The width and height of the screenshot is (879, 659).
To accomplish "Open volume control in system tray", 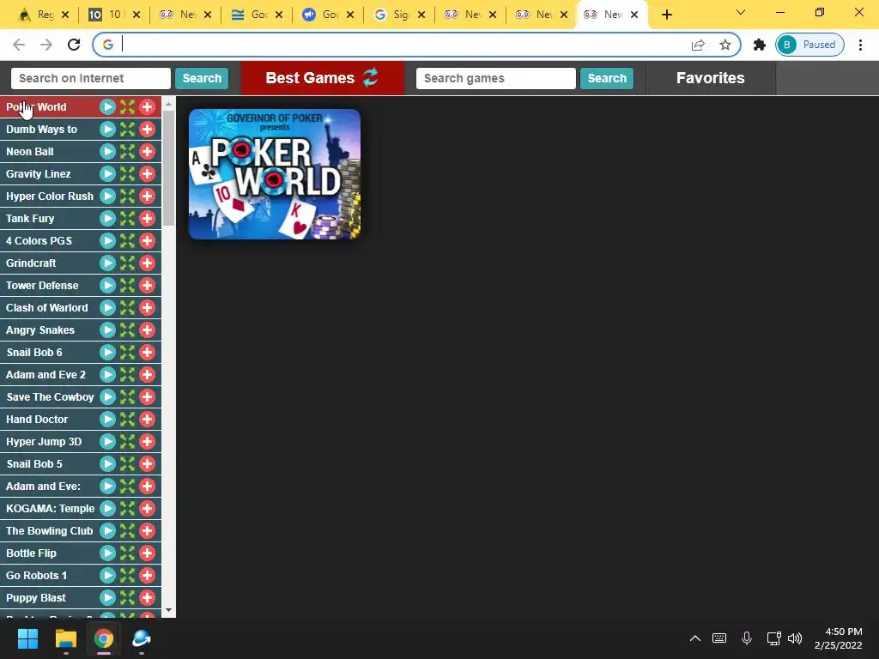I will click(x=795, y=638).
